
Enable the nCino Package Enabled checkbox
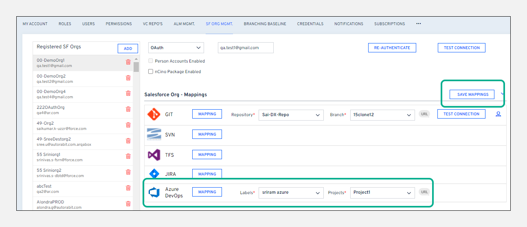[x=151, y=71]
